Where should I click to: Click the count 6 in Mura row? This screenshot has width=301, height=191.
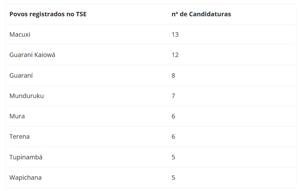pos(173,116)
